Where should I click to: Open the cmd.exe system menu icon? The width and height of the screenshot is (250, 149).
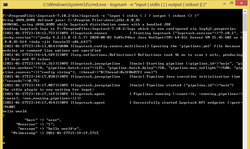(5, 4)
